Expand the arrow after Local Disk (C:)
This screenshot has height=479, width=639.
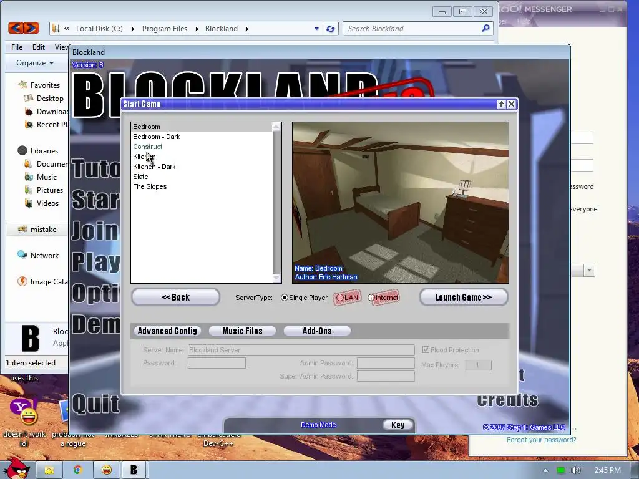click(x=132, y=29)
